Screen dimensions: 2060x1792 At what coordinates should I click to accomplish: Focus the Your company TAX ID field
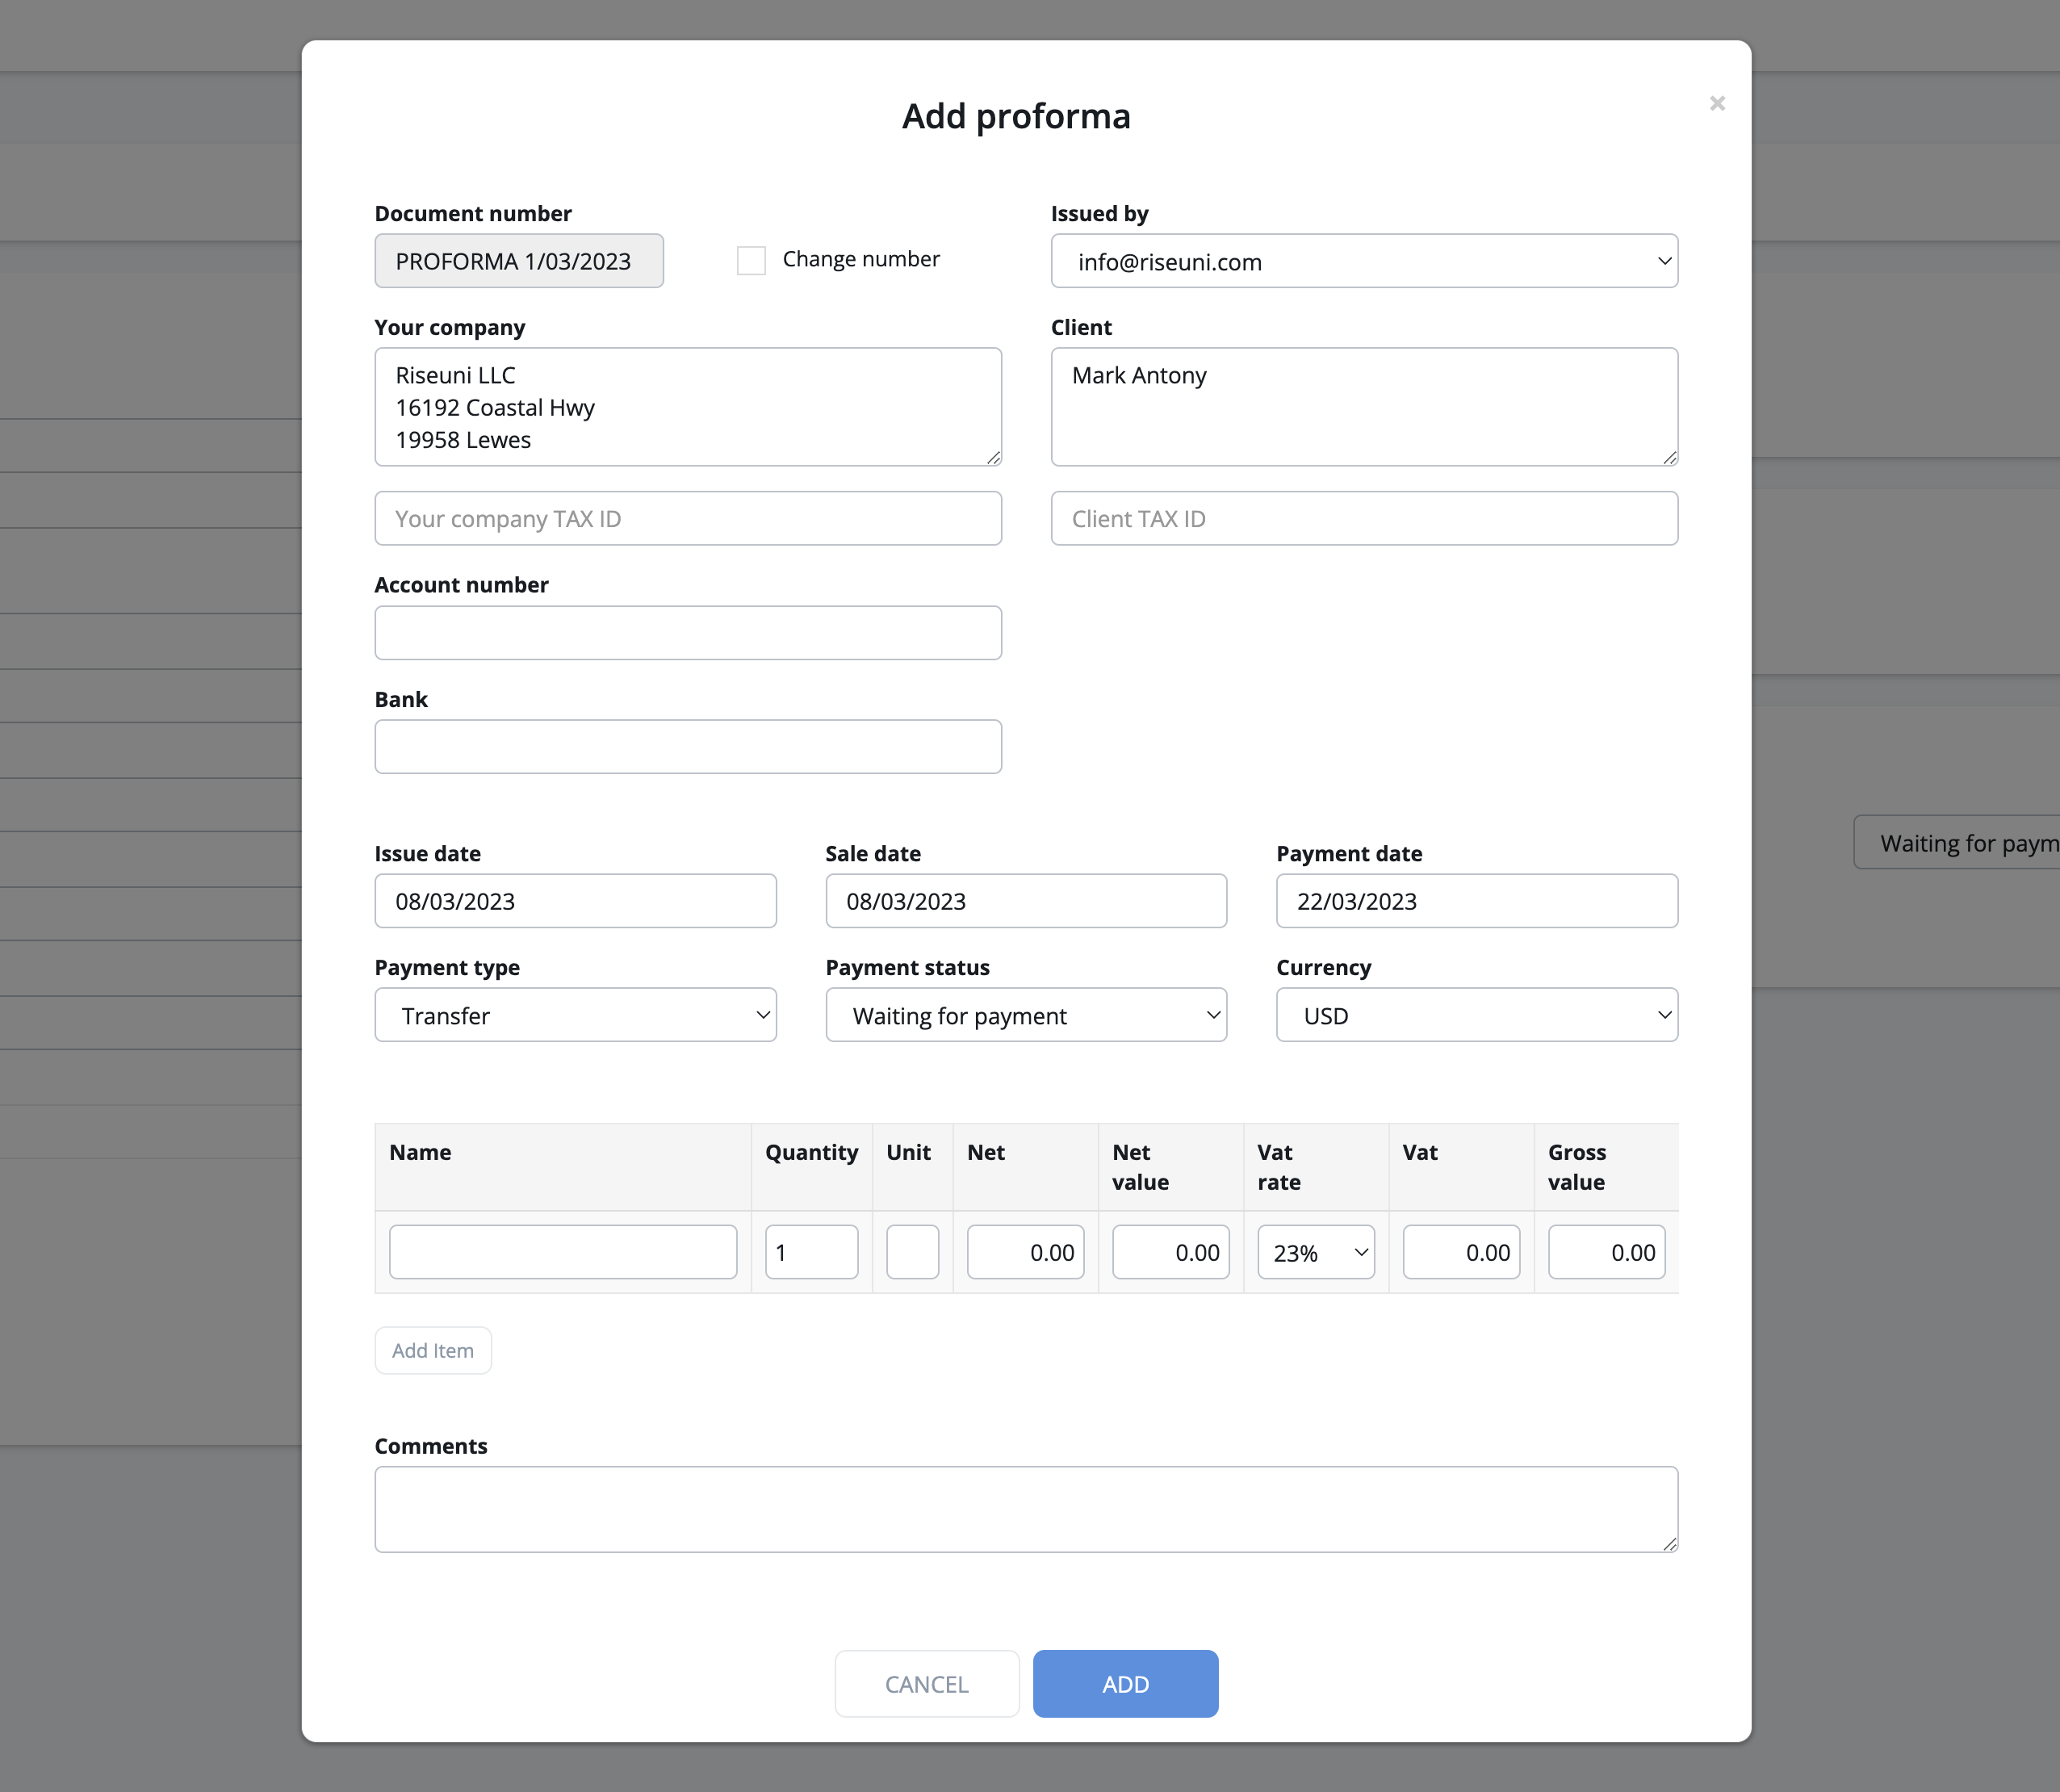(687, 518)
